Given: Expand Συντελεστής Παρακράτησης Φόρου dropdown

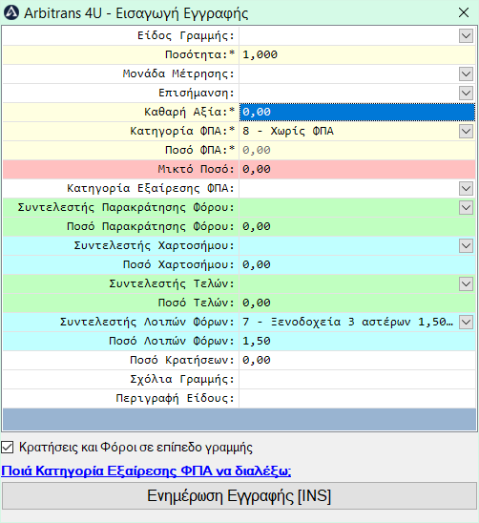Looking at the screenshot, I should pyautogui.click(x=466, y=207).
